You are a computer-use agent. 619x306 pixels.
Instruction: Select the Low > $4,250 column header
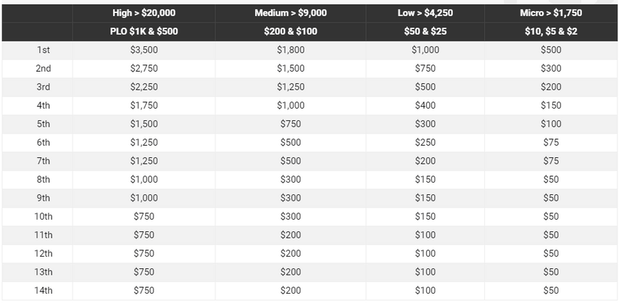425,13
